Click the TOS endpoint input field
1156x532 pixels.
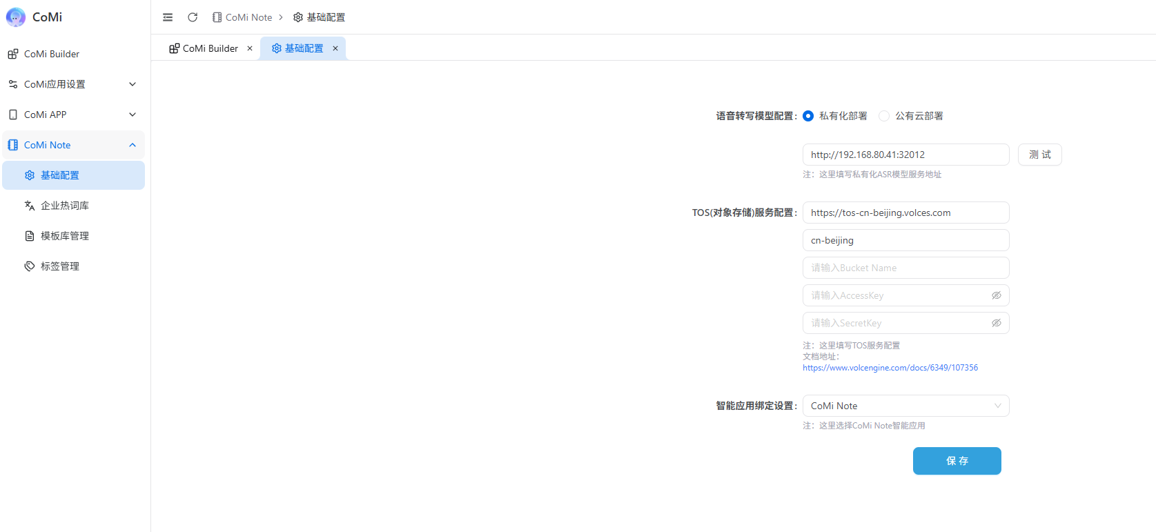[x=906, y=213]
